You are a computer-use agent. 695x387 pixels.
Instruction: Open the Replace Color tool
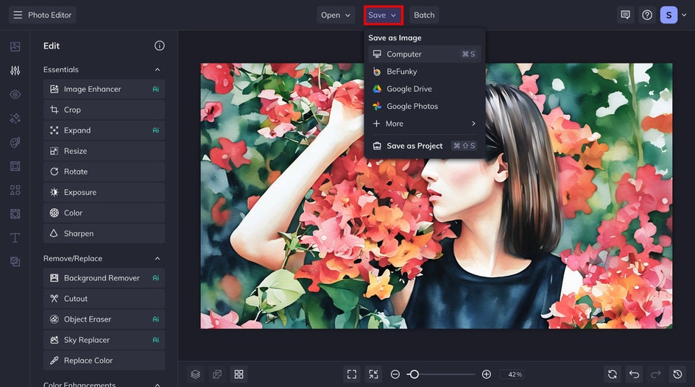[104, 361]
